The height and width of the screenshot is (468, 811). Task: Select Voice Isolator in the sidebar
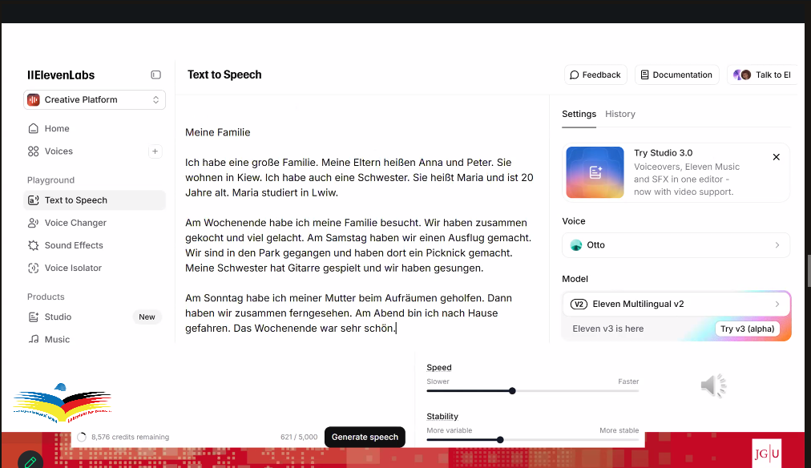pos(73,268)
